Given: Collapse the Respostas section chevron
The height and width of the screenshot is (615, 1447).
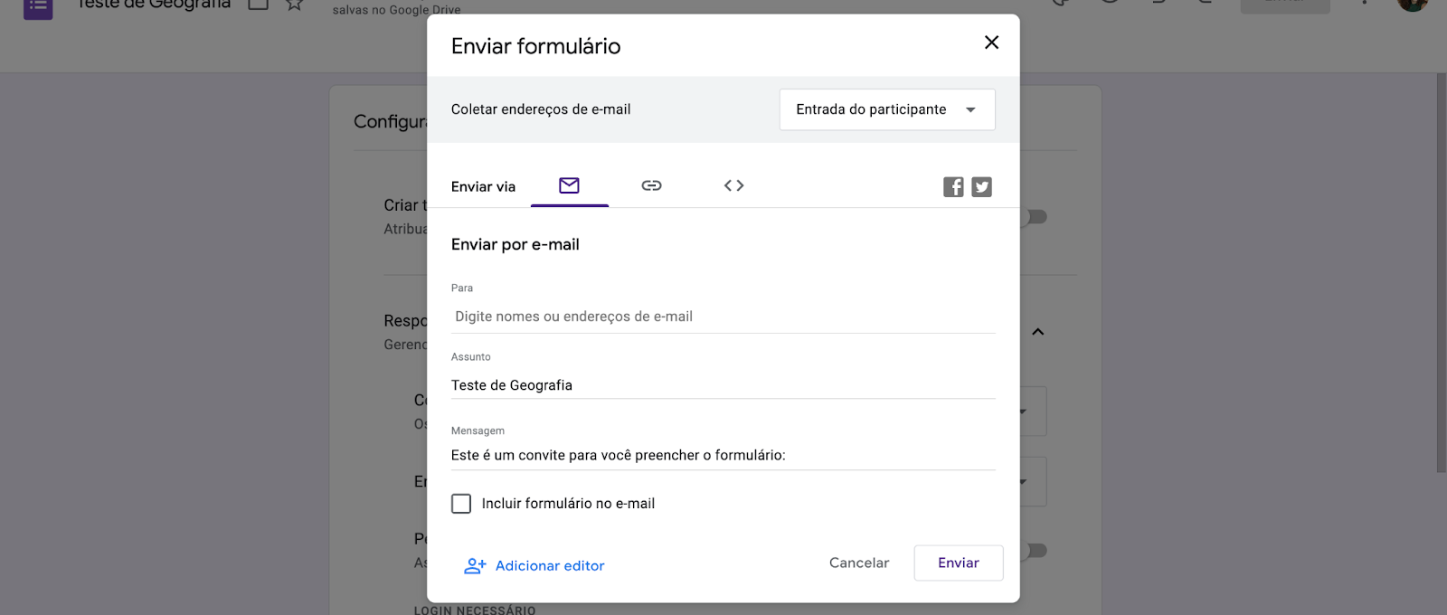Looking at the screenshot, I should [x=1038, y=332].
